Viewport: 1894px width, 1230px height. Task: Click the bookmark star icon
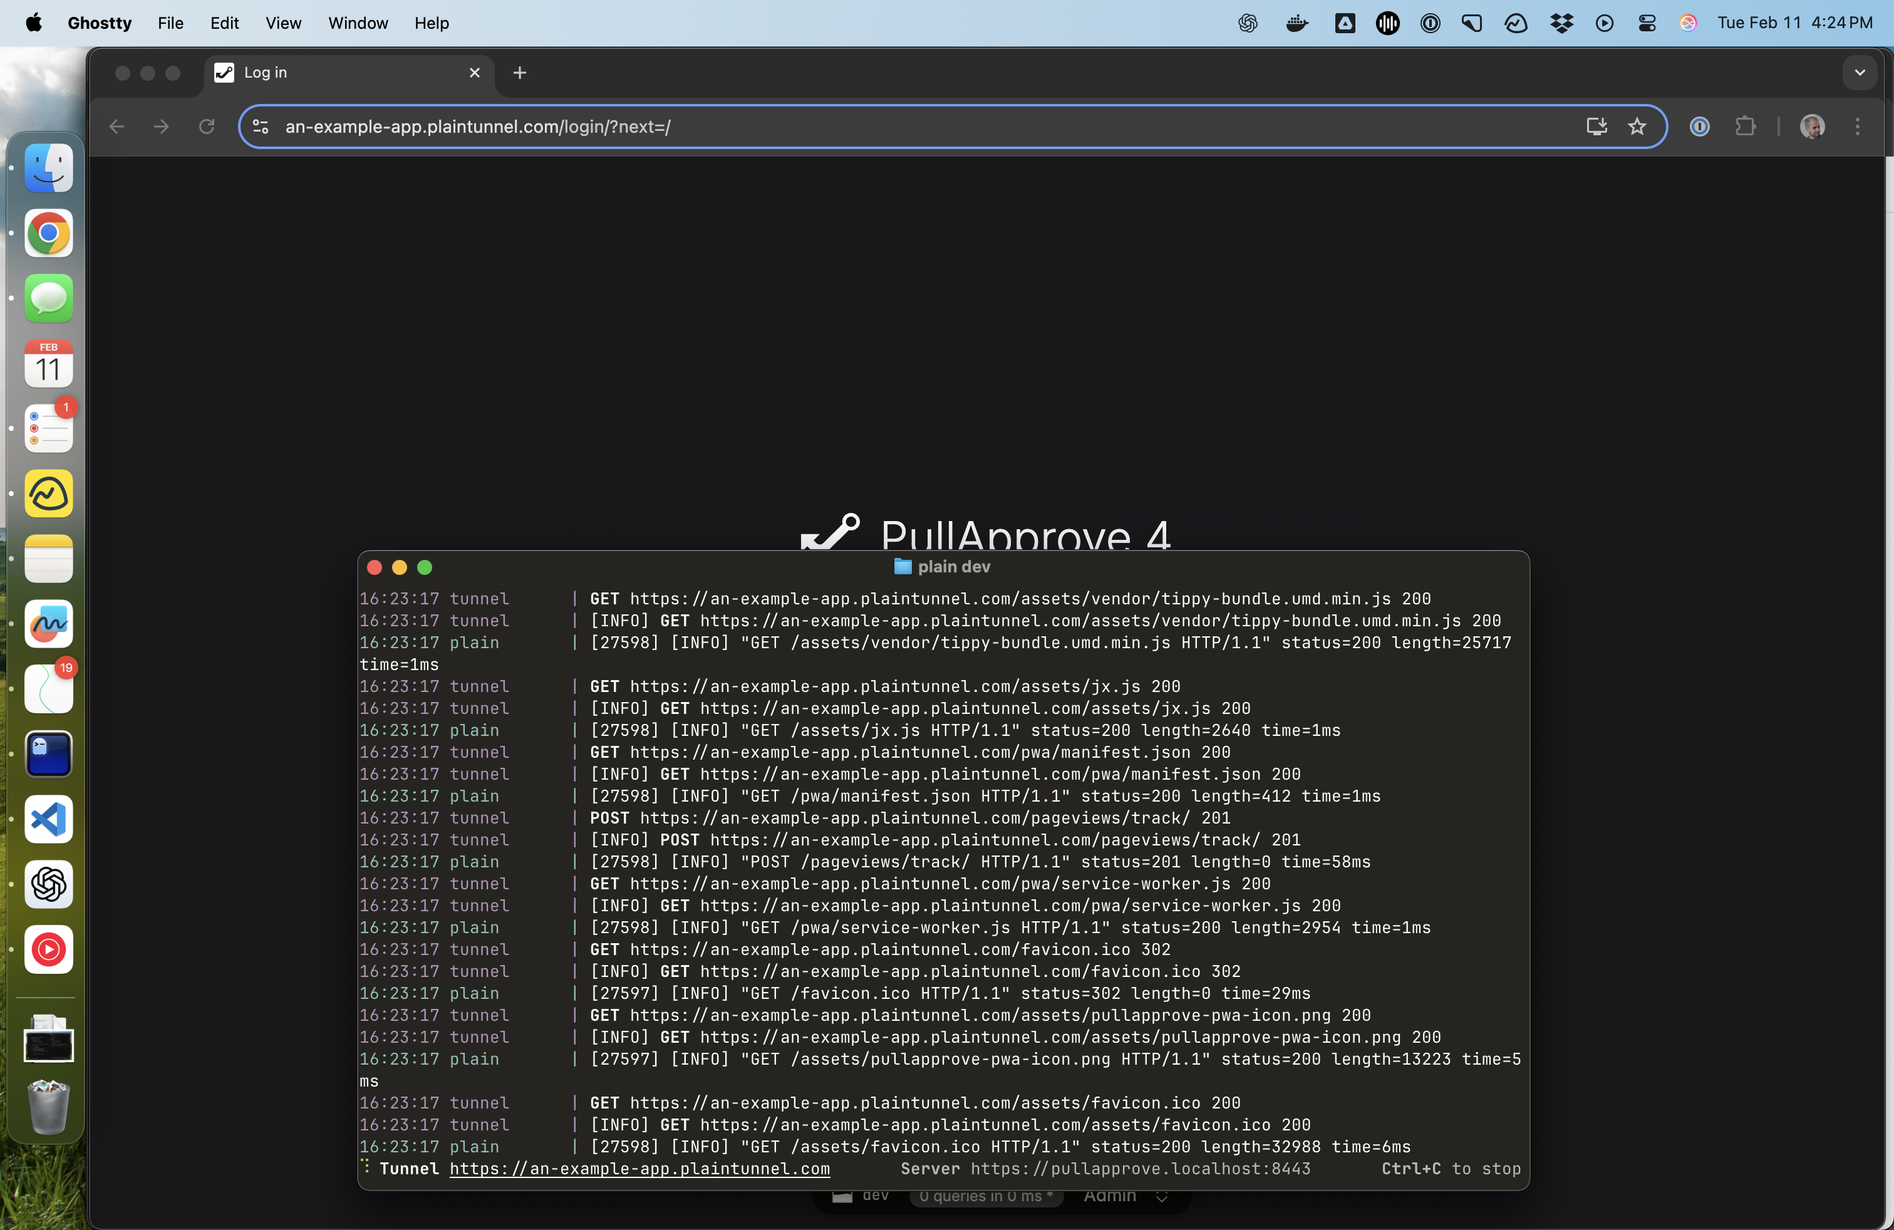[x=1636, y=127]
